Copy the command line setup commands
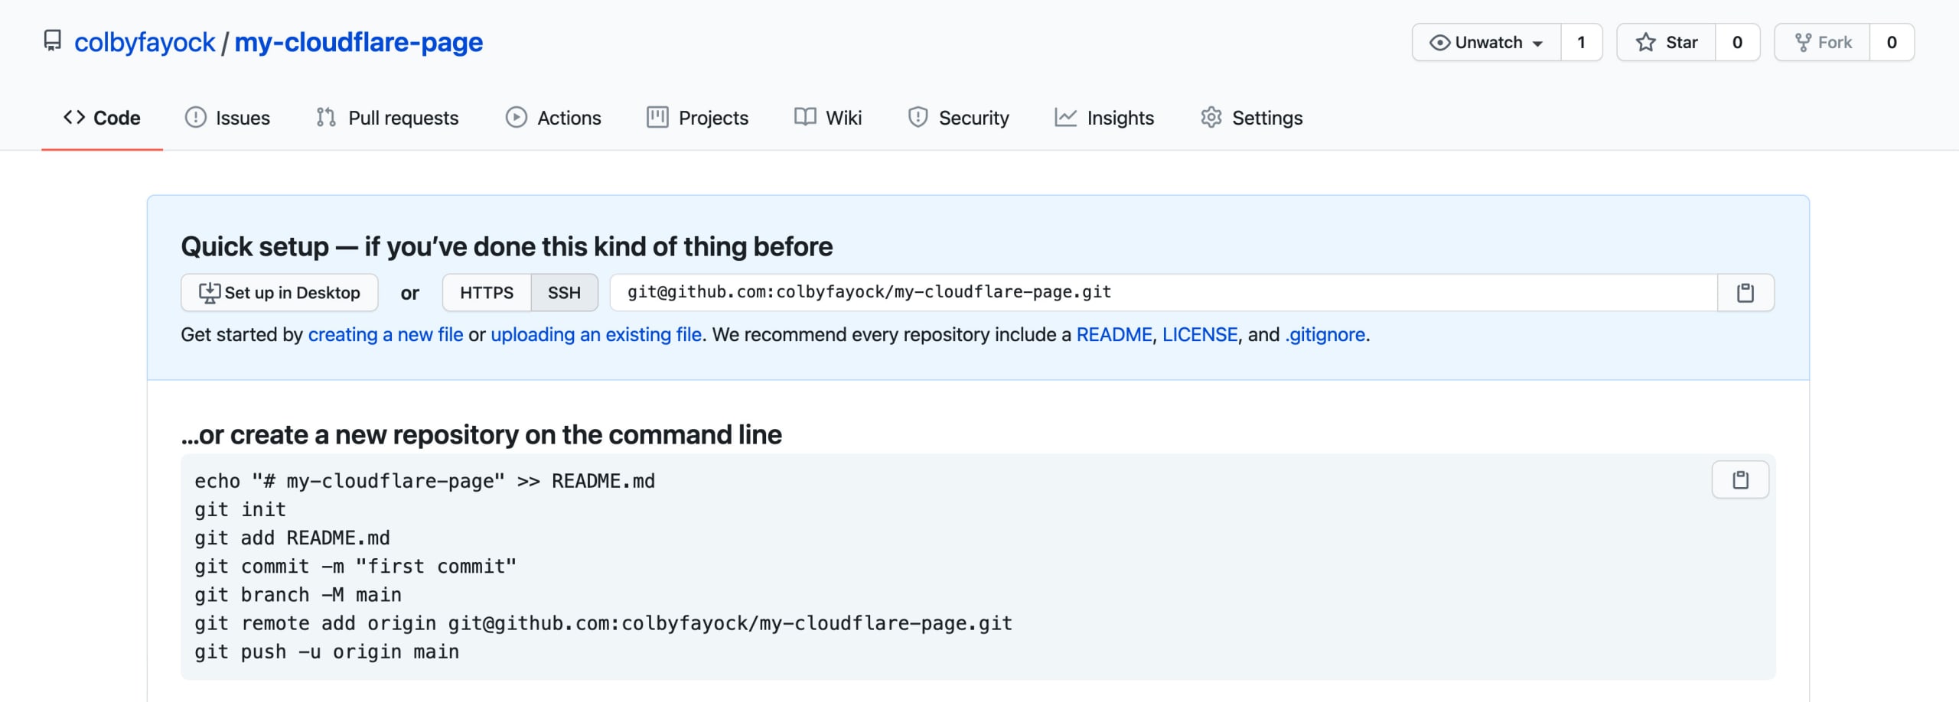This screenshot has height=702, width=1959. tap(1741, 479)
